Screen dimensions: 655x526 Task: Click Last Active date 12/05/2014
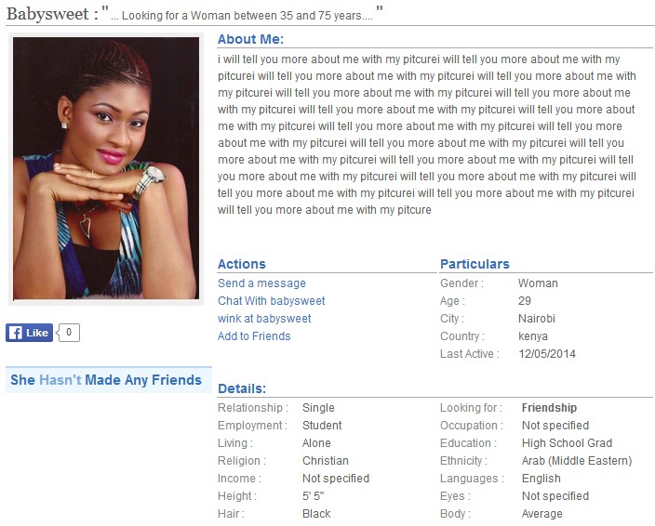coord(547,354)
